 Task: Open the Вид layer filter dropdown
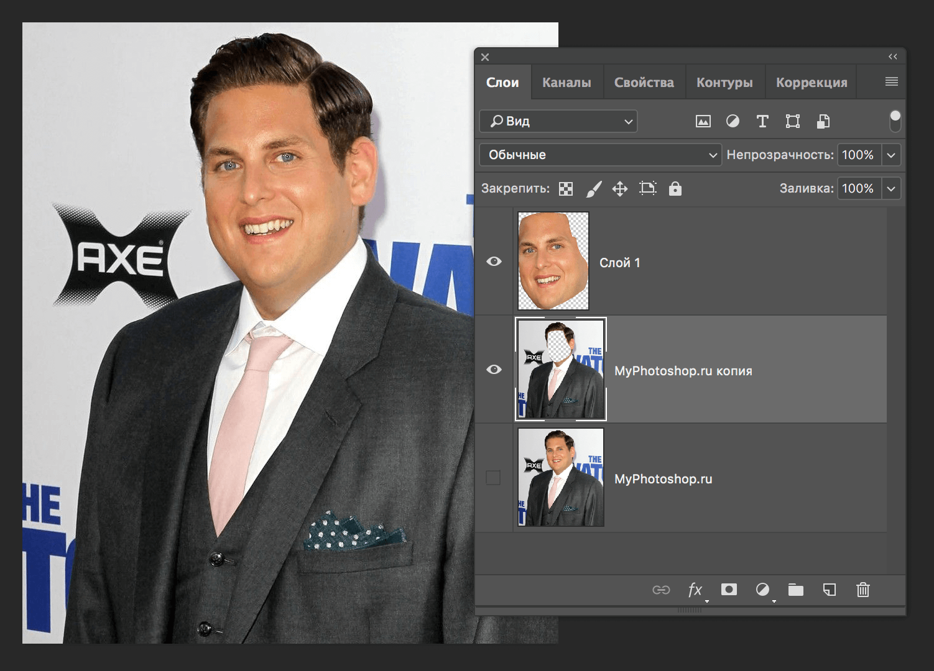point(558,121)
